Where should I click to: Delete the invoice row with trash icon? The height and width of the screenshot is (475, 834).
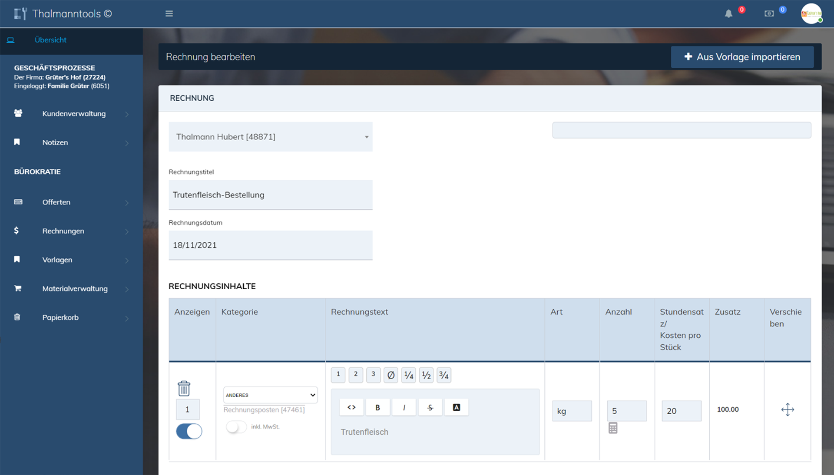(x=184, y=388)
